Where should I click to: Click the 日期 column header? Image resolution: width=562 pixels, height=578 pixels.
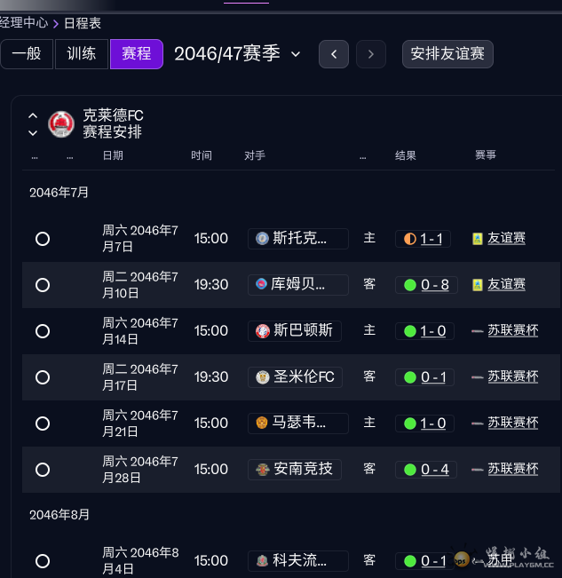[x=113, y=155]
